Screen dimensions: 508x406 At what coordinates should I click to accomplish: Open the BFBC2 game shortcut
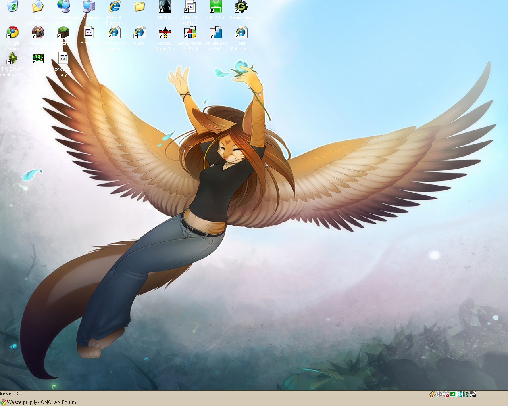[x=165, y=7]
